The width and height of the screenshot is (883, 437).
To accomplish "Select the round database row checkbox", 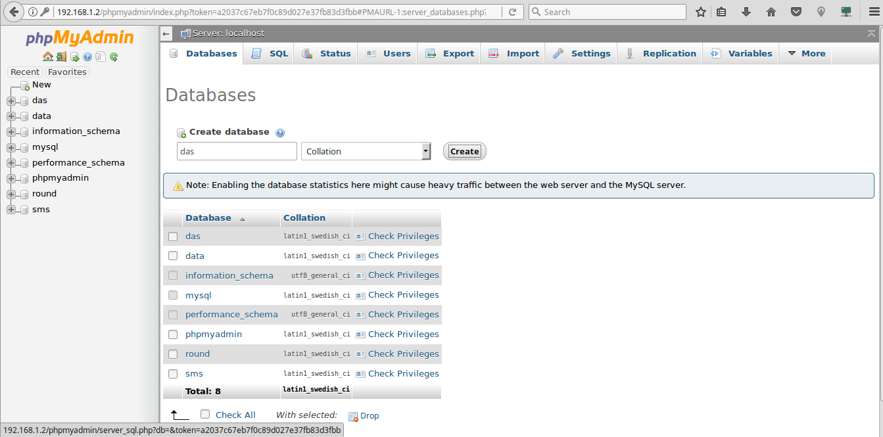I will tap(173, 354).
